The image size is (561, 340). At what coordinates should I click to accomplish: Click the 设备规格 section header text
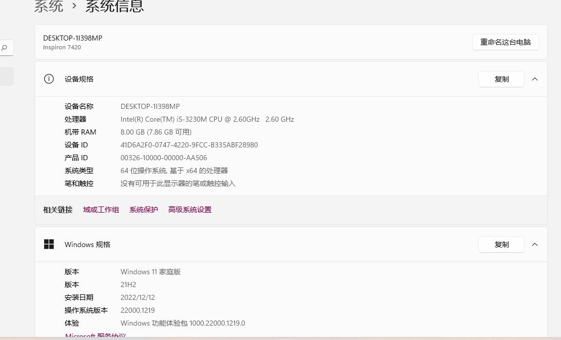coord(79,79)
